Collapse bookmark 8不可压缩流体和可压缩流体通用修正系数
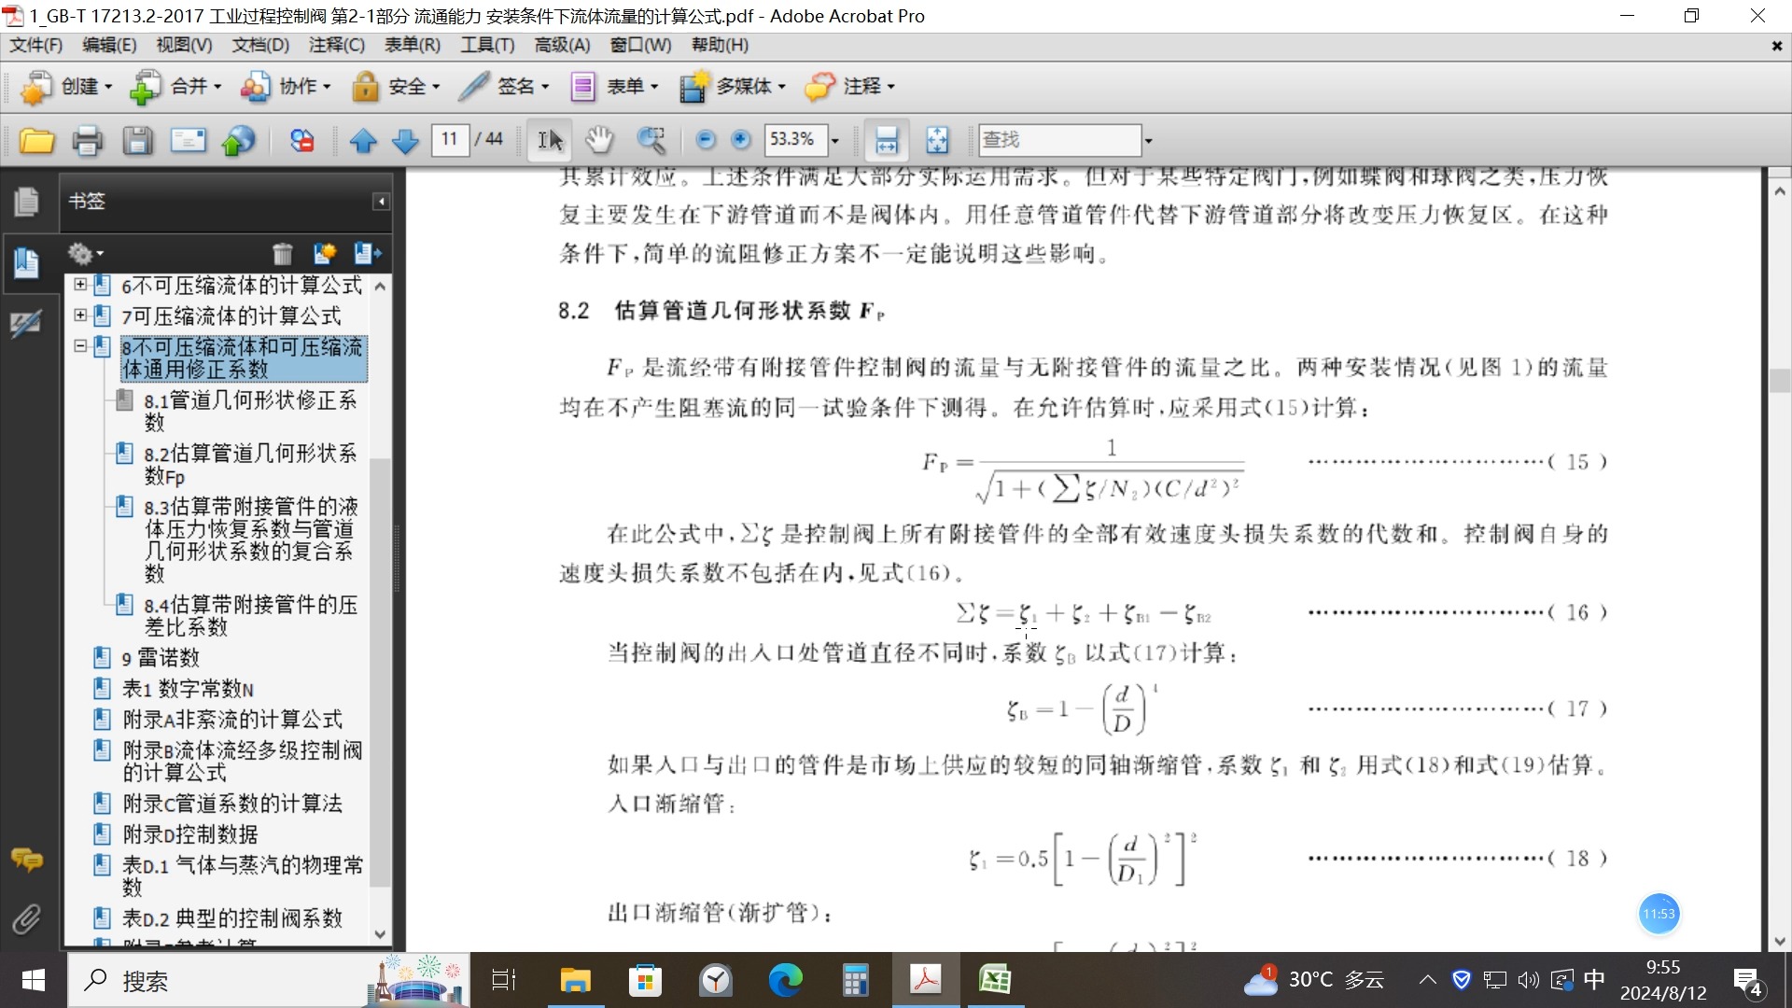This screenshot has width=1792, height=1008. (x=80, y=346)
